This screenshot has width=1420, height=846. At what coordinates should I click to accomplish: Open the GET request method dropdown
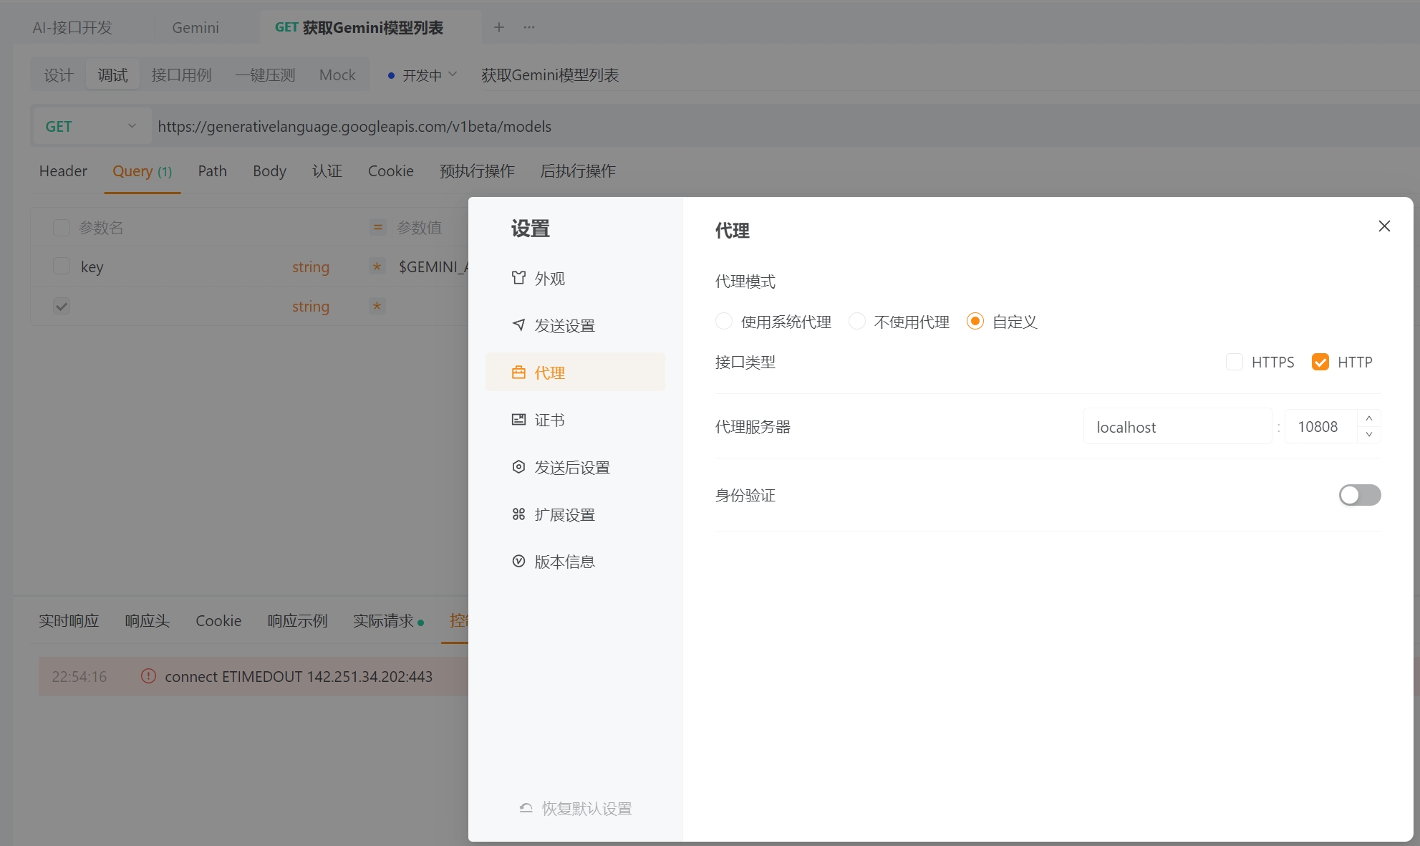pyautogui.click(x=90, y=125)
